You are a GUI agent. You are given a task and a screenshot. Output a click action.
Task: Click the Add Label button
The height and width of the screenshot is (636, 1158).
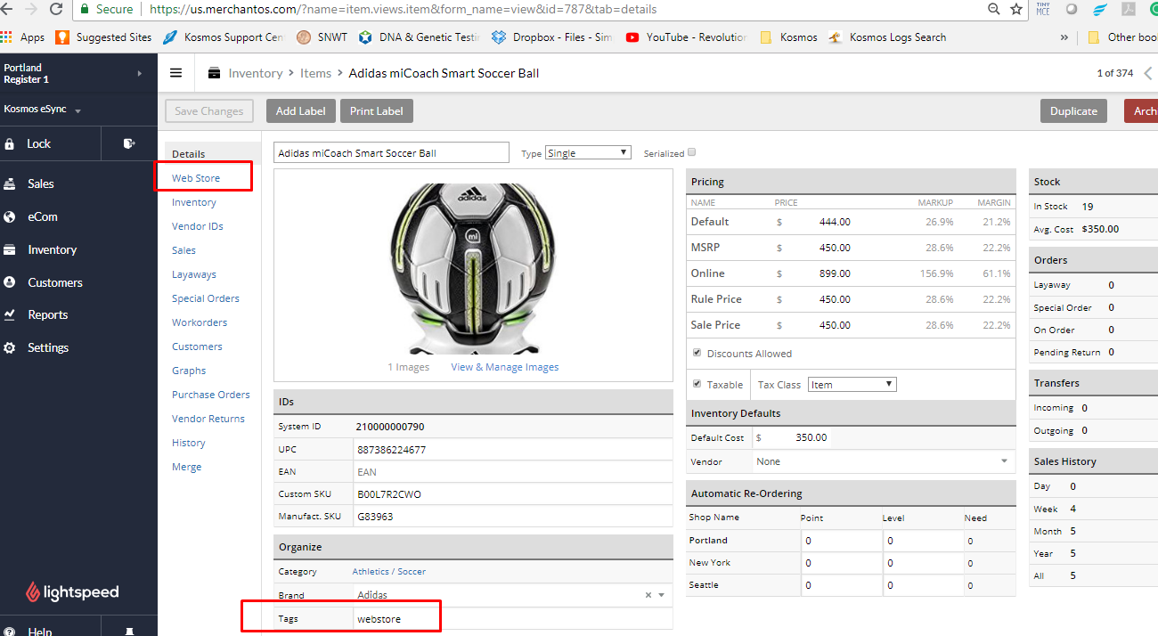[x=301, y=111]
